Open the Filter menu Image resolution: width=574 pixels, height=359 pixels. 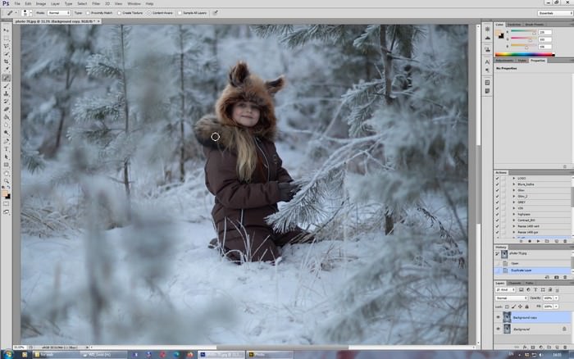point(95,3)
